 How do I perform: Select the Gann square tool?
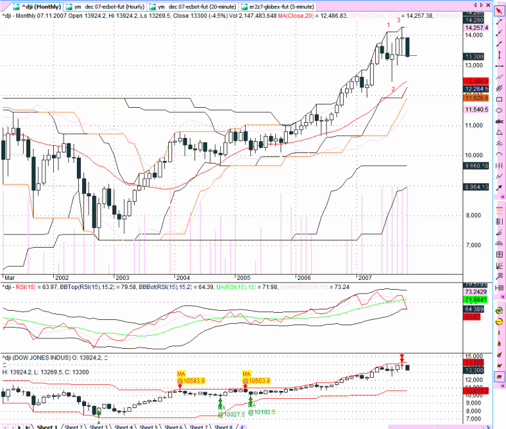tap(499, 254)
